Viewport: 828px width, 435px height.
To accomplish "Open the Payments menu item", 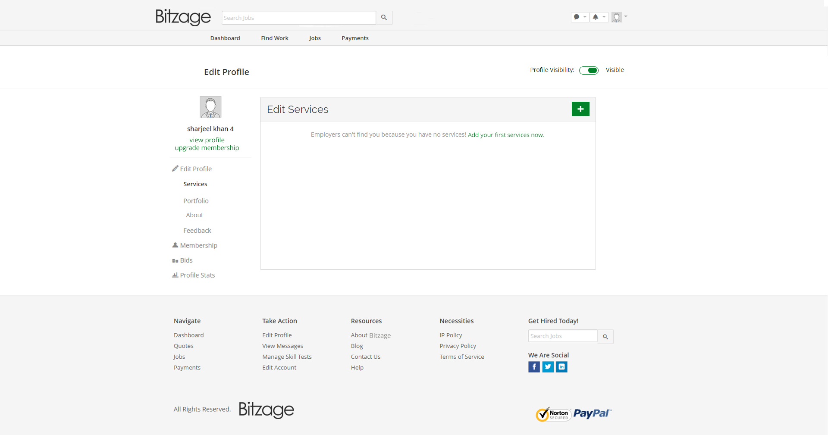I will pyautogui.click(x=355, y=38).
